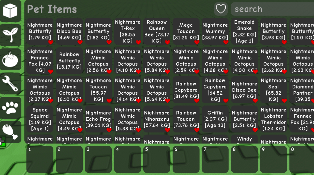The height and width of the screenshot is (175, 314).
Task: Pick Nightmare Mummy [38.97 KG]
Action: point(215,31)
